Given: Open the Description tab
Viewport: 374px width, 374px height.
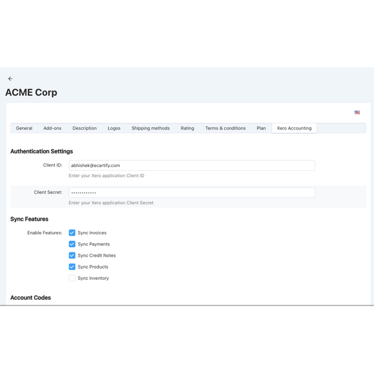Looking at the screenshot, I should [84, 128].
